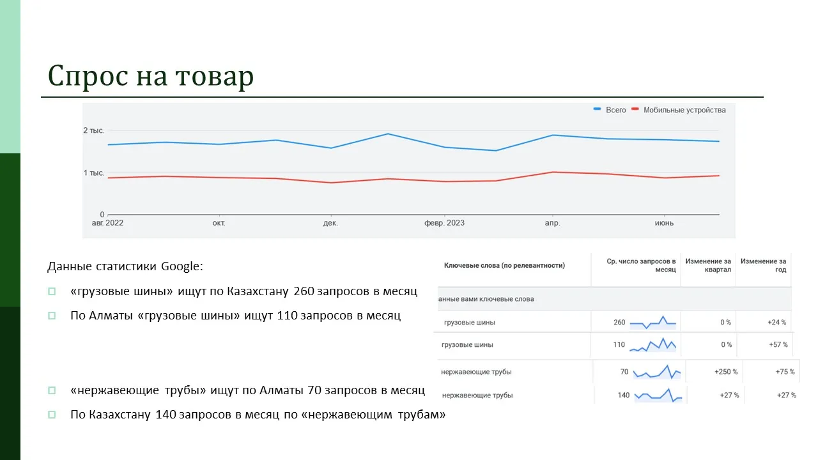Click the value 110 in the table
Image resolution: width=818 pixels, height=460 pixels.
[619, 345]
